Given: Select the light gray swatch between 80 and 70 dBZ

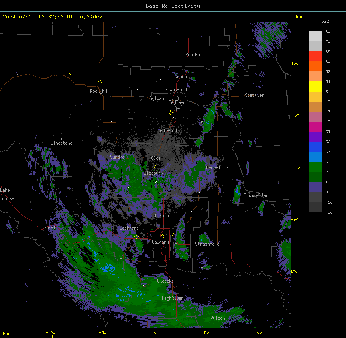Looking at the screenshot, I should [315, 37].
